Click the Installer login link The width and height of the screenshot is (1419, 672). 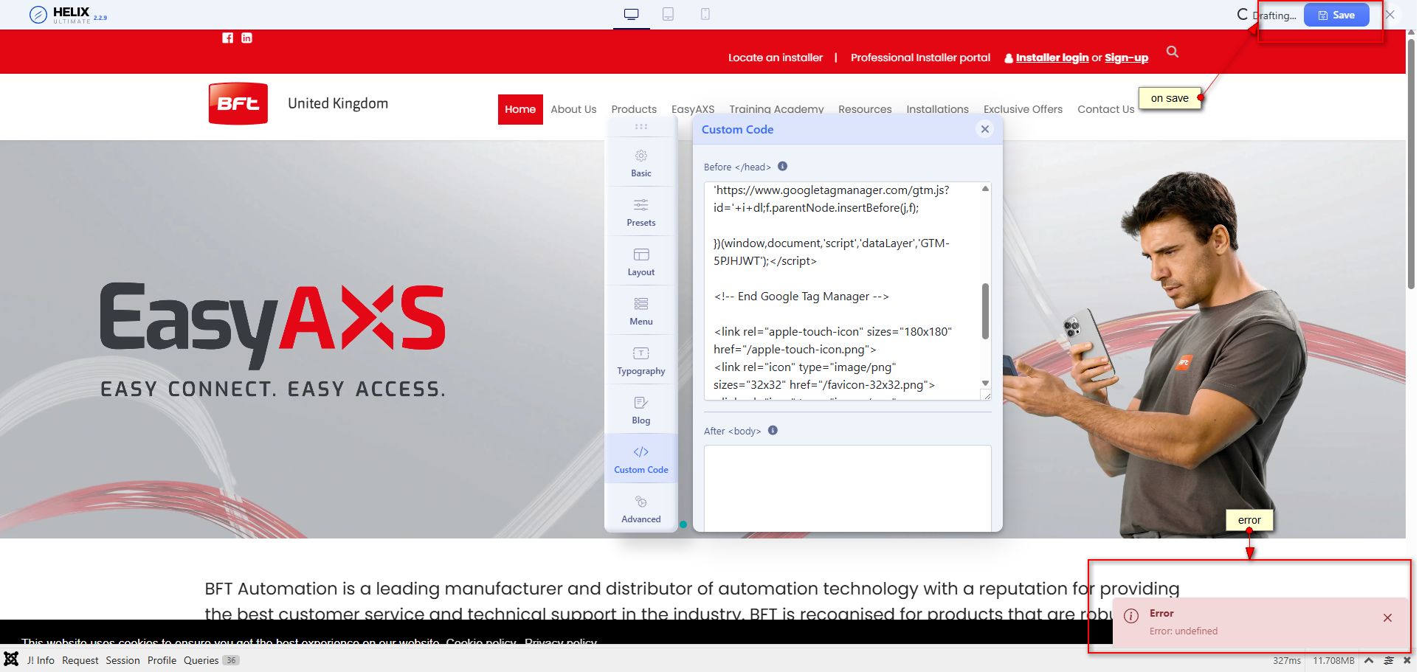(1052, 58)
